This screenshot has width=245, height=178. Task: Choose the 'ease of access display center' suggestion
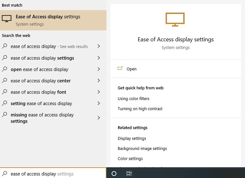(x=53, y=81)
